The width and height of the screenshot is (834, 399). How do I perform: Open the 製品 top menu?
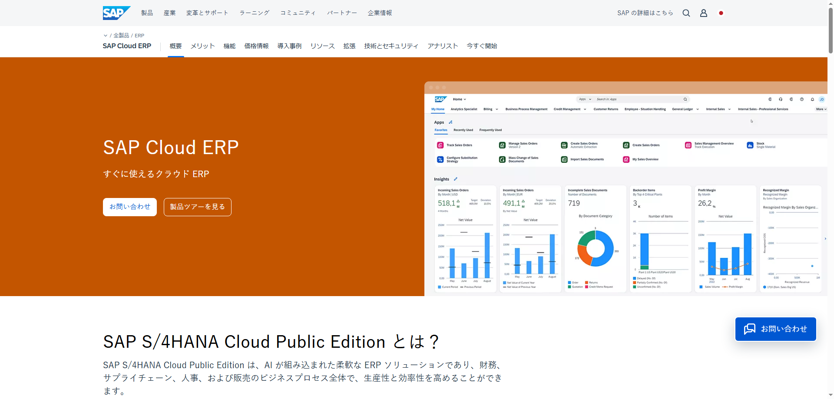[147, 13]
